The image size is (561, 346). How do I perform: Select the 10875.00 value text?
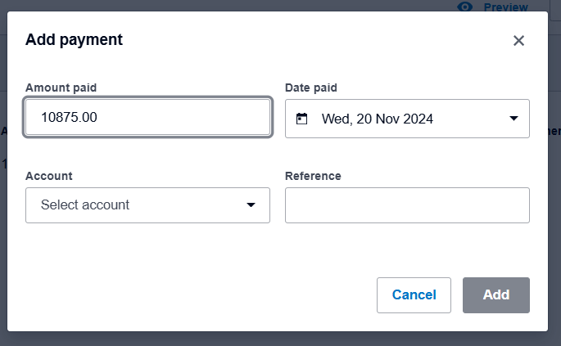(x=70, y=118)
